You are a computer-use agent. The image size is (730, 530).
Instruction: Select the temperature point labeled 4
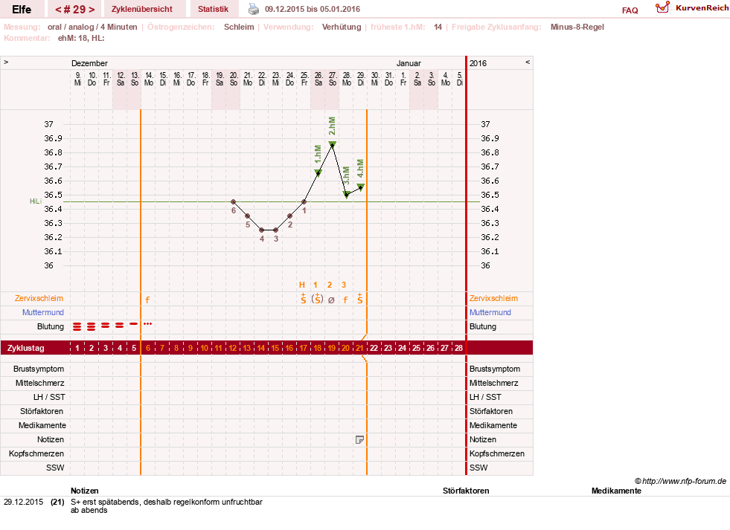click(x=262, y=230)
